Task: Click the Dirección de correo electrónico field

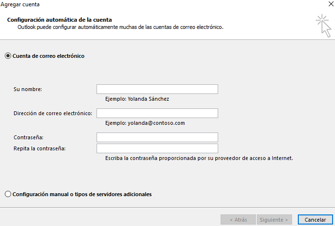Action: [157, 113]
